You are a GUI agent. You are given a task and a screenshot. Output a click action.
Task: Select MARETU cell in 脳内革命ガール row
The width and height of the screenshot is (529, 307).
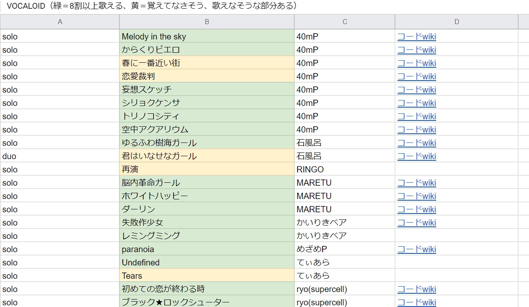[x=345, y=182]
